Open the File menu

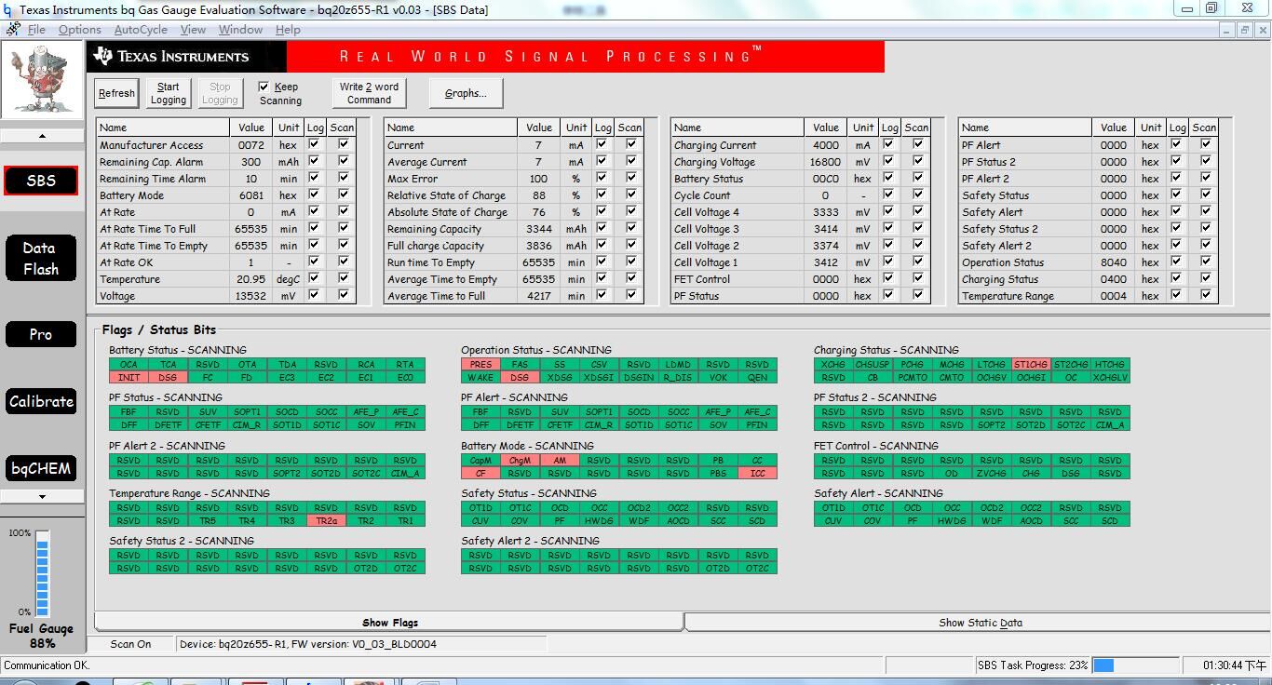(36, 30)
